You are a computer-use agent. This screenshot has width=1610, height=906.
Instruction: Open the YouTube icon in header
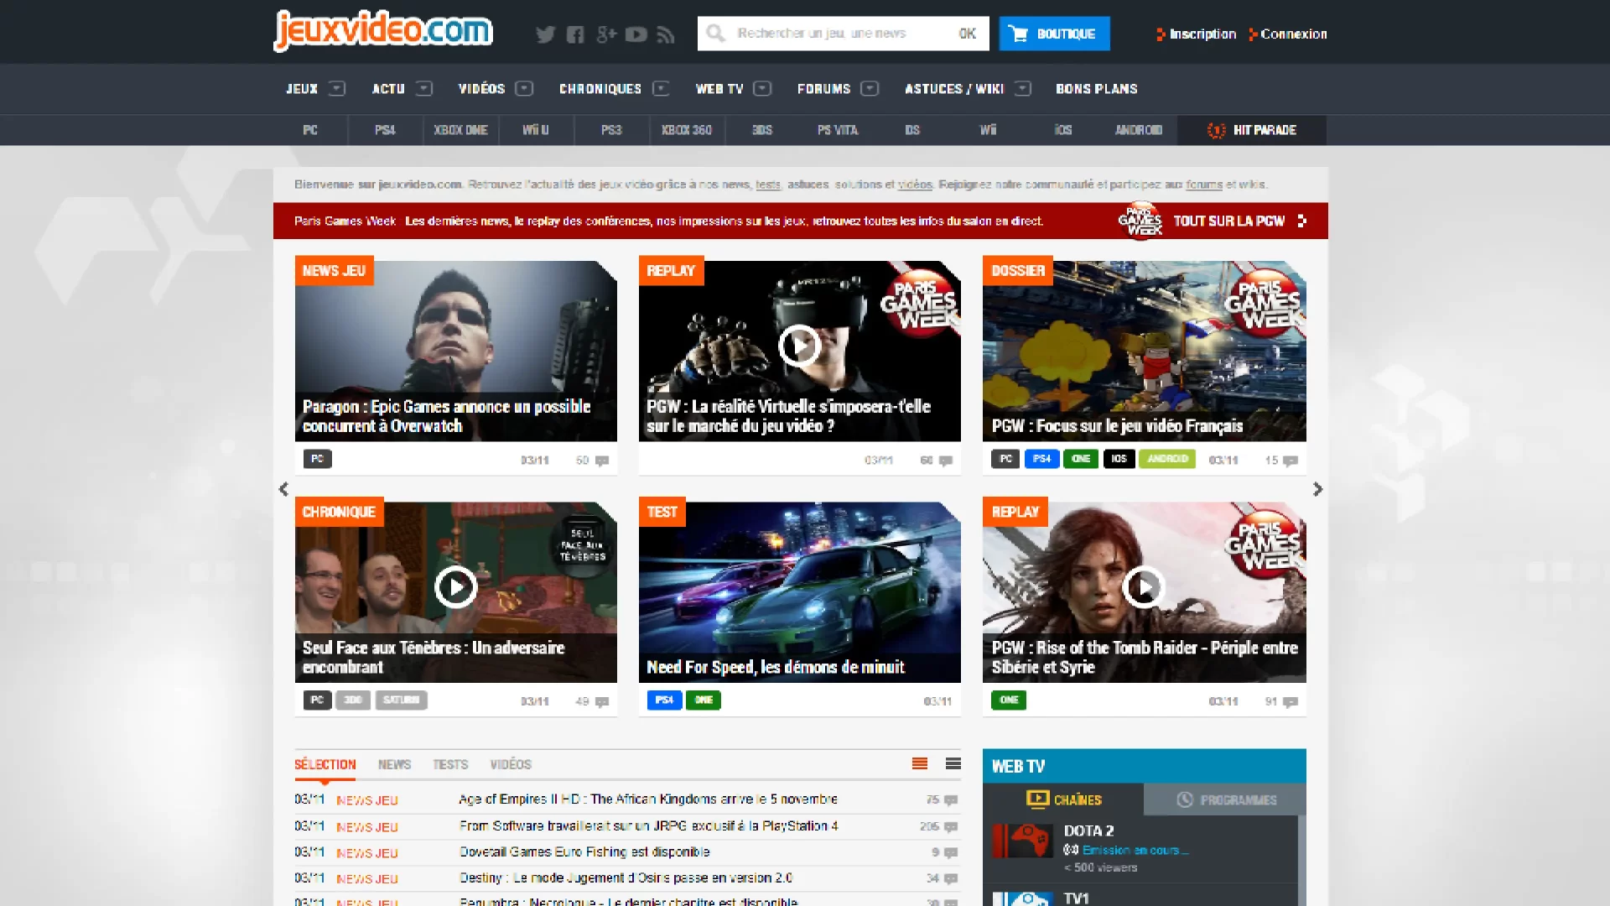636,34
